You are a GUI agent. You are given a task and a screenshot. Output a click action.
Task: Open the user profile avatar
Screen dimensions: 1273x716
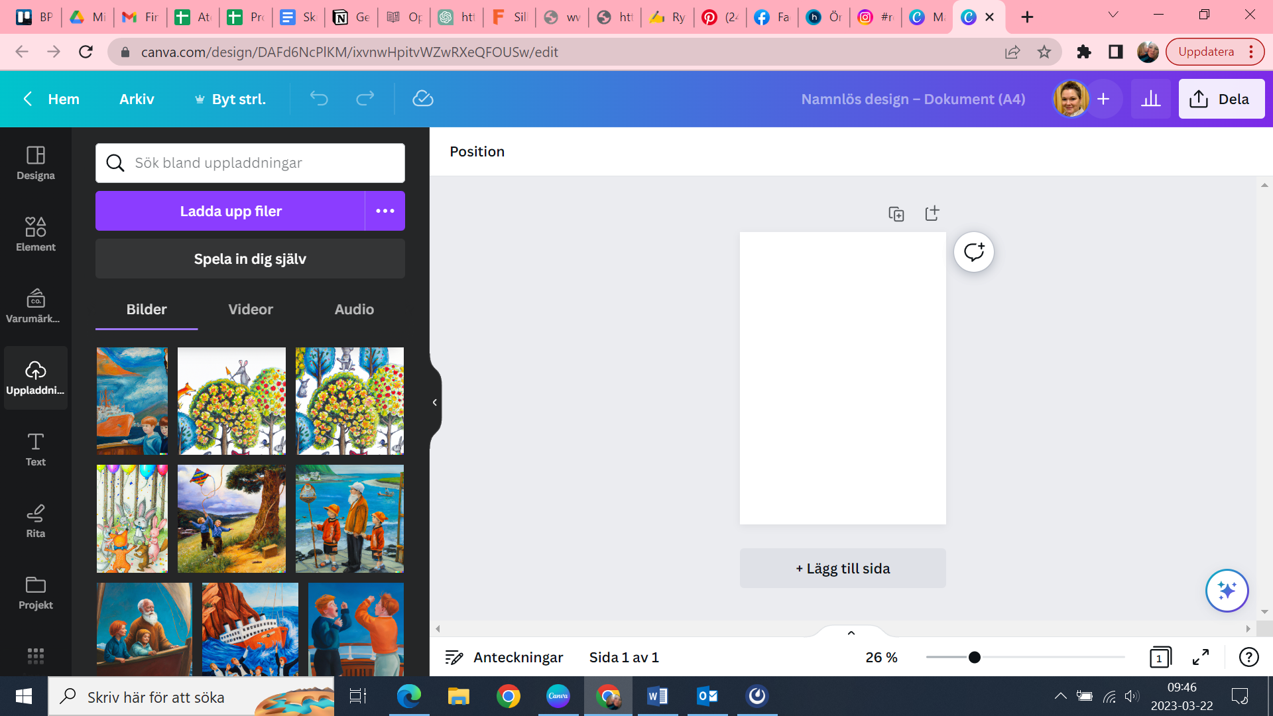(x=1071, y=99)
